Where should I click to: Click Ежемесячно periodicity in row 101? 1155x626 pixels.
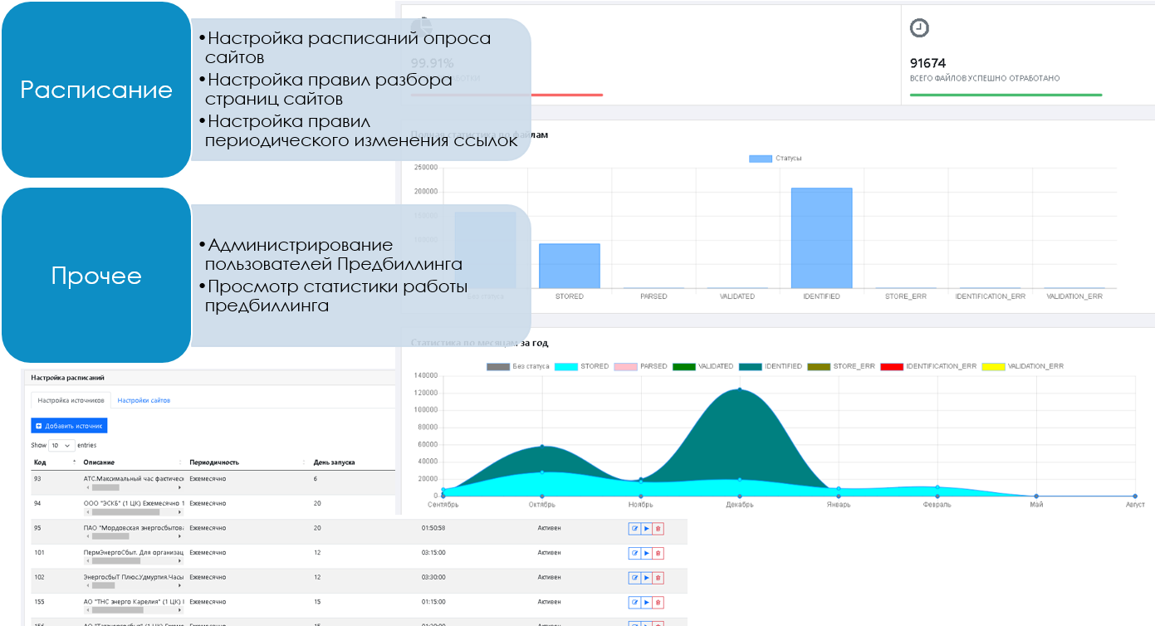click(208, 552)
